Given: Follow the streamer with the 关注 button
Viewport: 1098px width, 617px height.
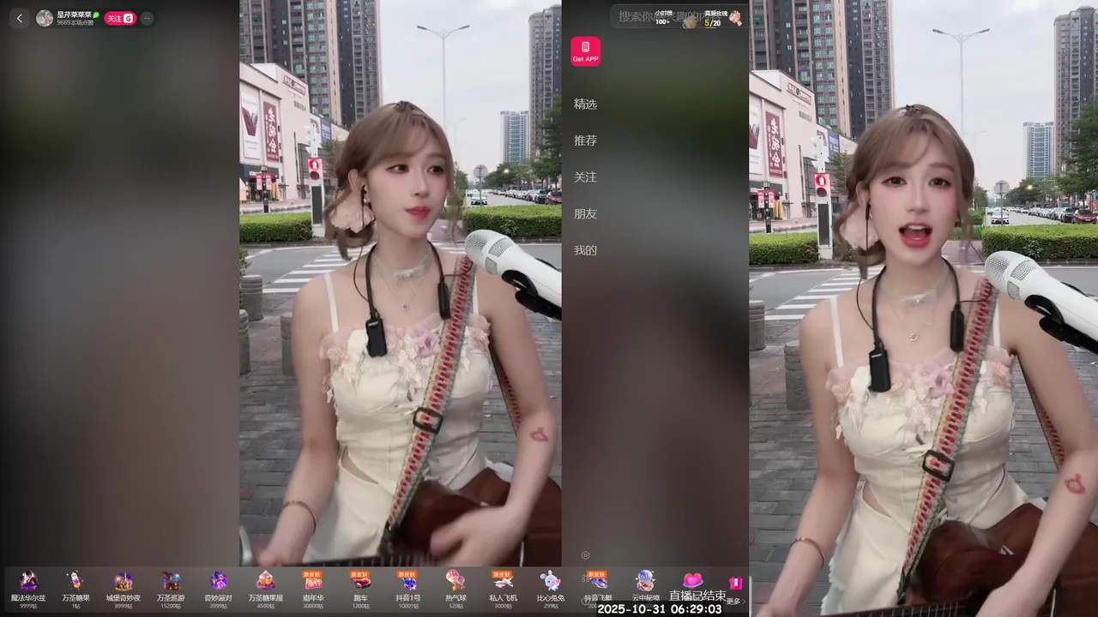Looking at the screenshot, I should point(120,18).
